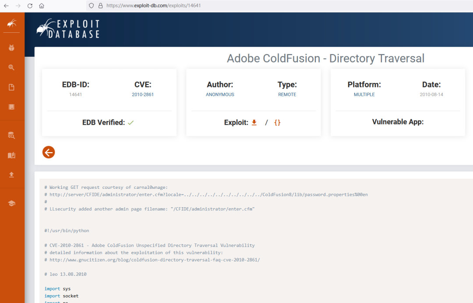The width and height of the screenshot is (473, 303).
Task: Click the browser home button
Action: 42,6
